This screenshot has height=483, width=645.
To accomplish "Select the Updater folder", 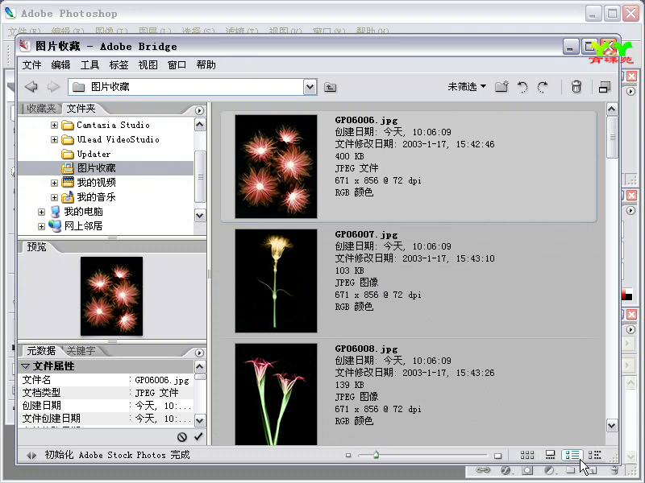I will pos(94,154).
